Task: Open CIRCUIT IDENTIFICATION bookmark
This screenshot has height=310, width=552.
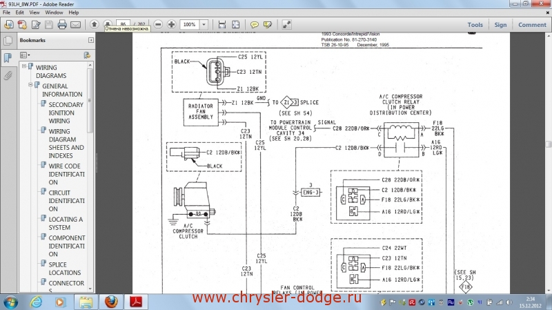Action: (66, 201)
